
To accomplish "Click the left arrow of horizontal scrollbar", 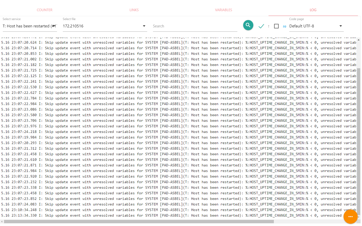I will [2, 221].
